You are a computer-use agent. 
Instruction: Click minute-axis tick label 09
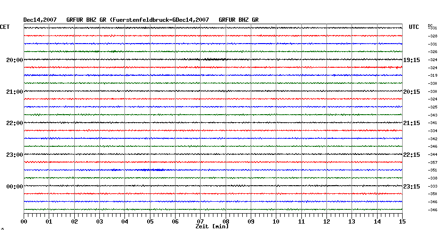tap(251, 222)
